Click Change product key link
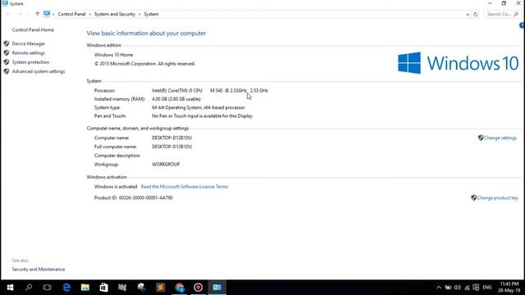 498,197
